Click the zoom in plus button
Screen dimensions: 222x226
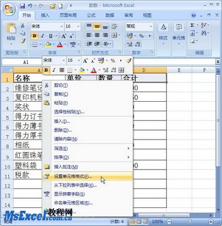(211, 221)
